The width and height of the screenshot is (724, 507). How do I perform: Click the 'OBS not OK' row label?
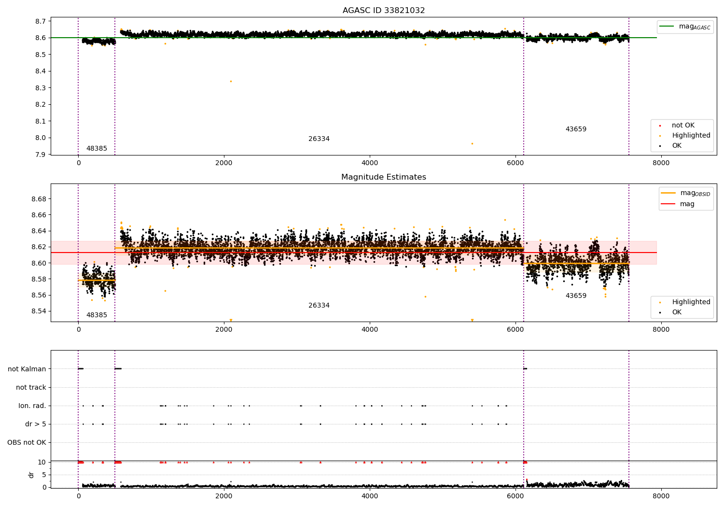[27, 442]
